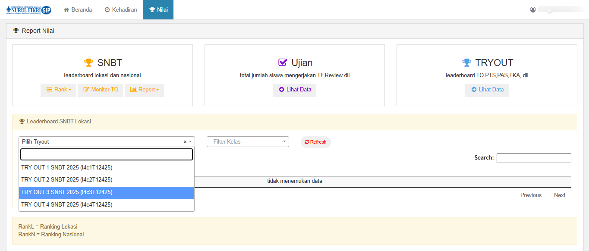Click trophy icon in Leaderboard SNBT Lokasi header
This screenshot has width=589, height=251.
click(22, 122)
